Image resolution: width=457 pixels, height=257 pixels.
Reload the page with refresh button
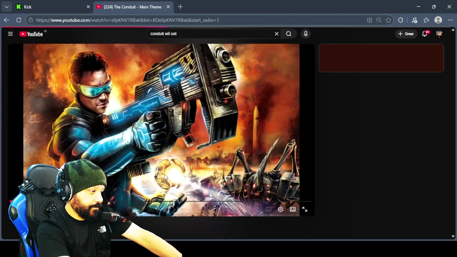click(19, 20)
